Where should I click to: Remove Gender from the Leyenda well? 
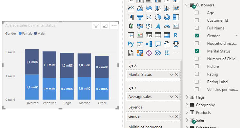tap(177, 117)
